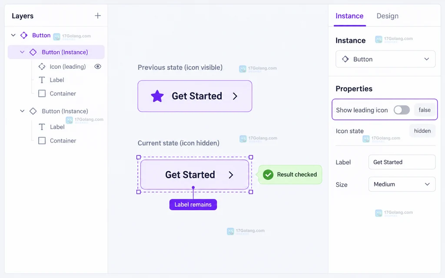Click the purple star icon in the previous state button
445x278 pixels.
click(x=157, y=96)
